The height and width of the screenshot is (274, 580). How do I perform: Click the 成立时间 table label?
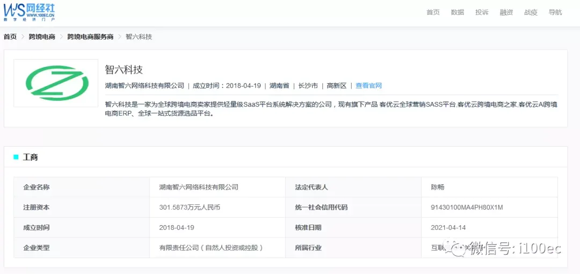tap(37, 228)
